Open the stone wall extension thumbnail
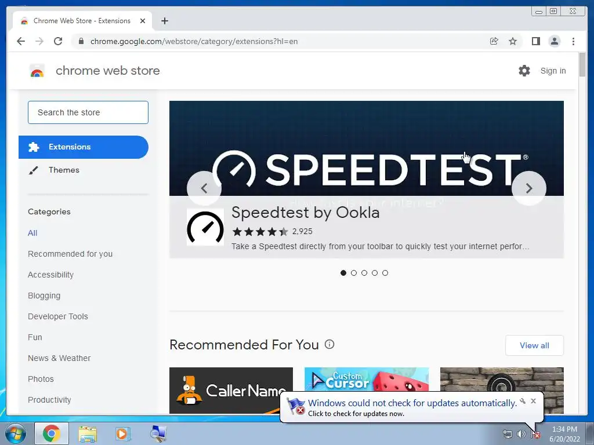The width and height of the screenshot is (594, 445). pos(502,379)
